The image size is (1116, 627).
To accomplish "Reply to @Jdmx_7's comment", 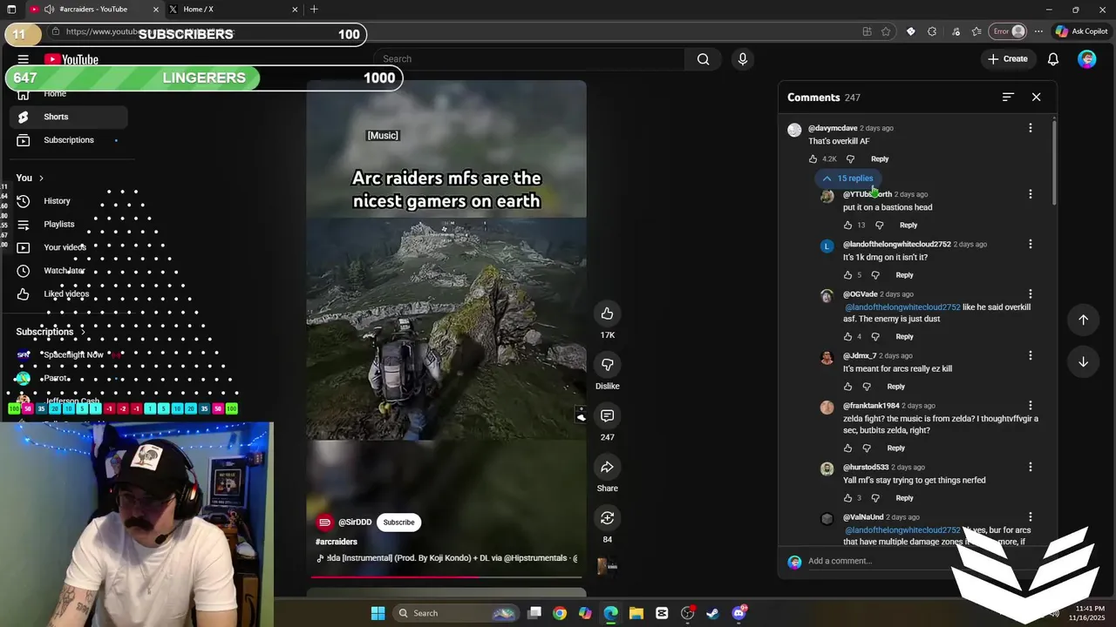I will point(895,387).
